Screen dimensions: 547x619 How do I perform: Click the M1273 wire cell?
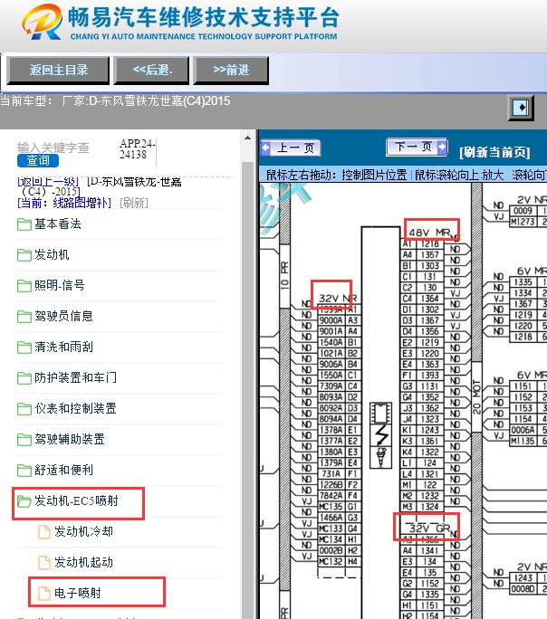[x=523, y=222]
